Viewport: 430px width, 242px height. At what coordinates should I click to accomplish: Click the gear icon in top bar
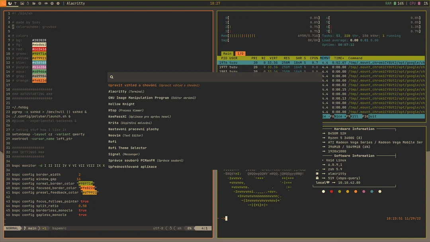tap(40, 3)
